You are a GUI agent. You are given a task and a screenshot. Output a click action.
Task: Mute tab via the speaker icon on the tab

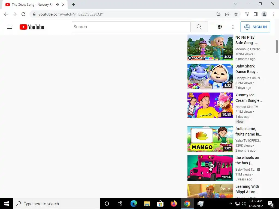[x=57, y=5]
